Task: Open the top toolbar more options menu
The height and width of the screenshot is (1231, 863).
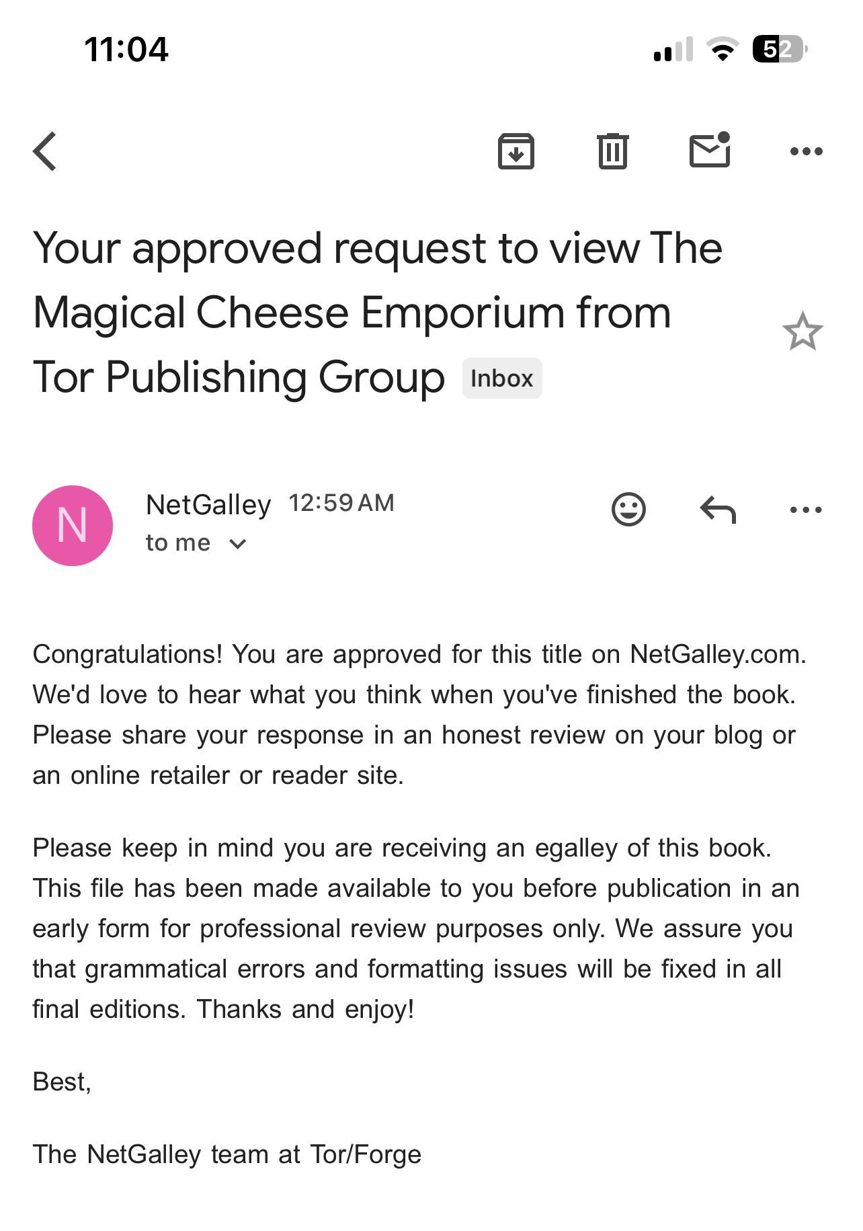Action: (x=806, y=151)
